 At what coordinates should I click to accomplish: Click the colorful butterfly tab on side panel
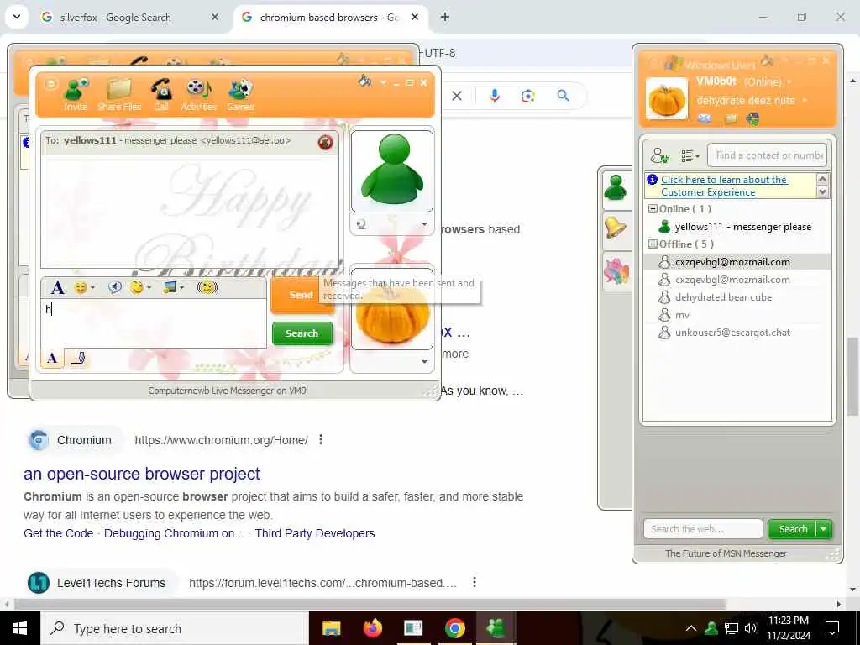click(616, 271)
